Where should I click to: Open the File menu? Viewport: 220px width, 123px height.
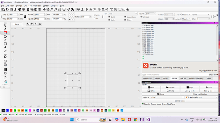click(x=3, y=6)
